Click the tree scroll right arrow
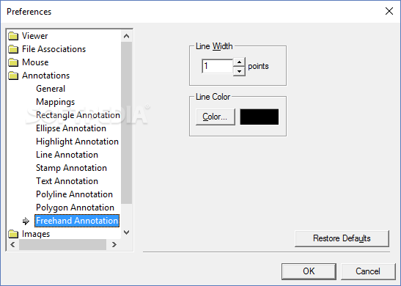401x286 pixels. point(114,245)
